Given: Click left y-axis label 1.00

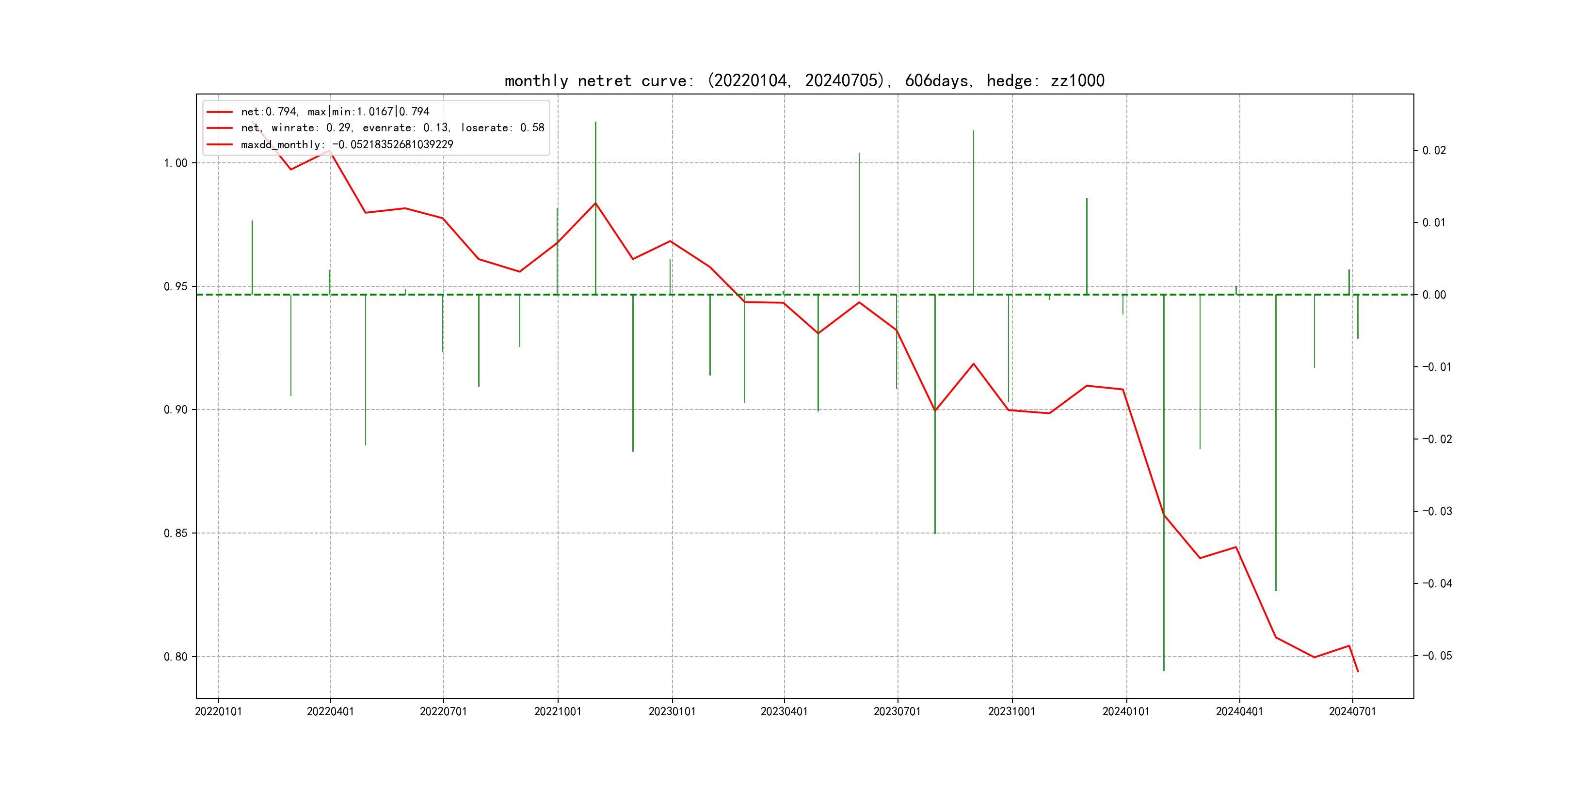Looking at the screenshot, I should [176, 163].
